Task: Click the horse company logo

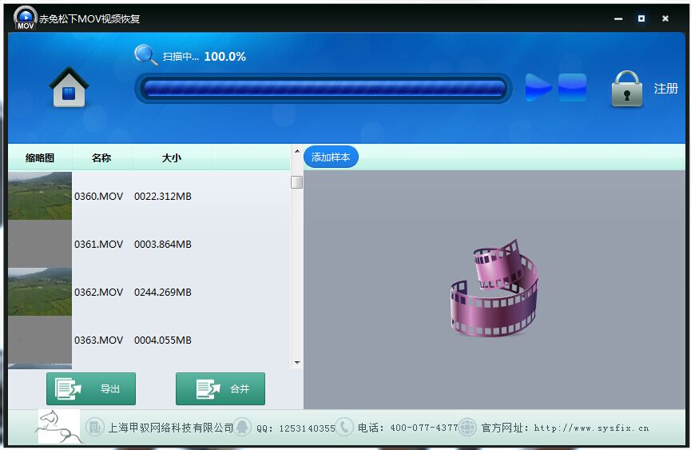Action: coord(59,426)
